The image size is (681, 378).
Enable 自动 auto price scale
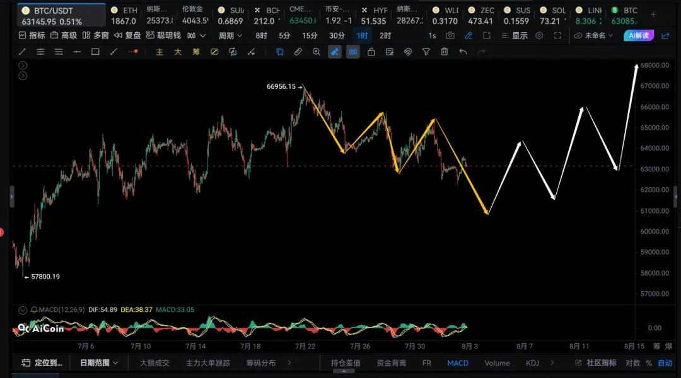pyautogui.click(x=665, y=363)
